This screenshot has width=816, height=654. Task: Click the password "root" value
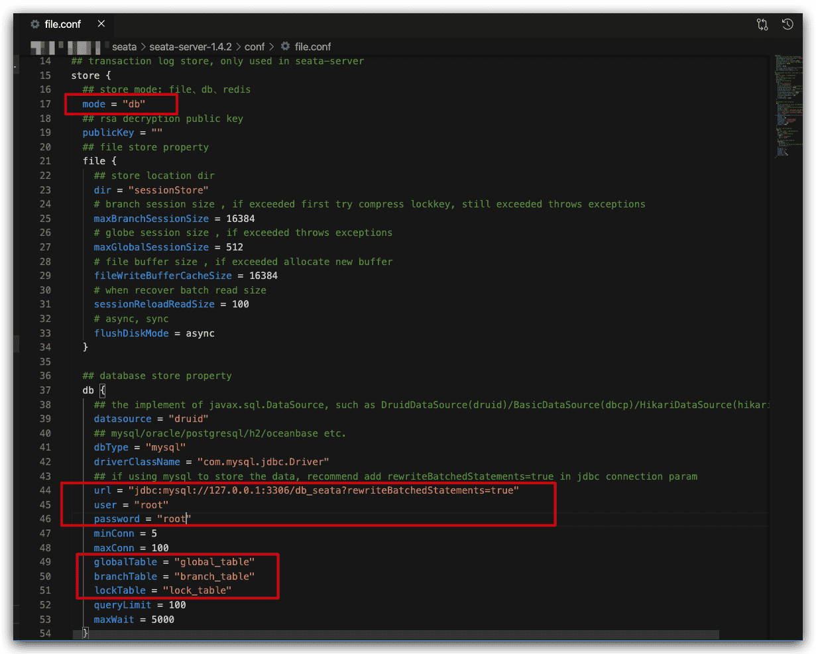pos(174,519)
